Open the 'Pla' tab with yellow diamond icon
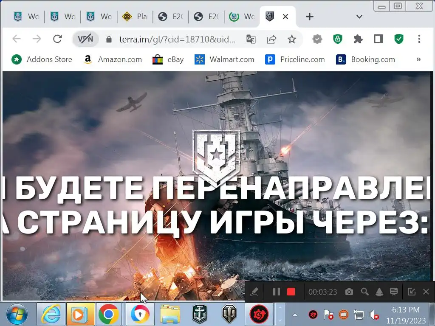Screen dimensions: 435x326 coord(135,17)
